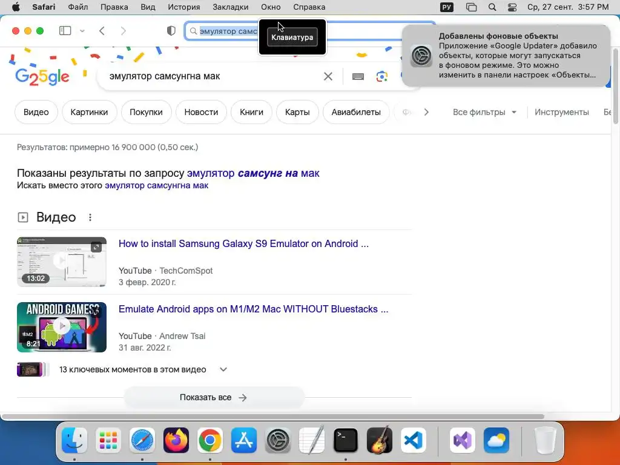This screenshot has width=620, height=465.
Task: Switch the РУ input language indicator
Action: pyautogui.click(x=447, y=7)
